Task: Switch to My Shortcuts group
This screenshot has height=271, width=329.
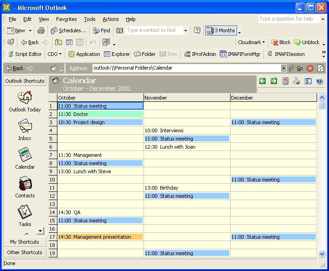Action: [25, 242]
